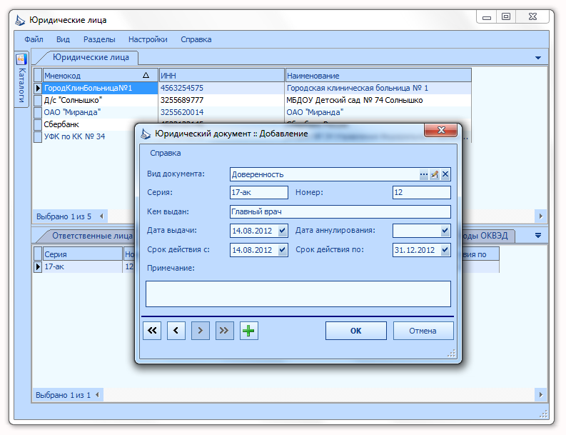
Task: Click the Мнемокод column header
Action: coord(101,75)
